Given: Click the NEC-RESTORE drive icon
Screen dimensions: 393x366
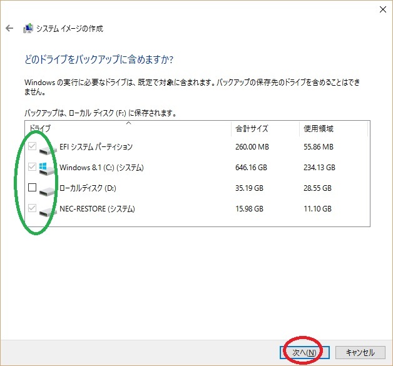Looking at the screenshot, I should point(48,212).
